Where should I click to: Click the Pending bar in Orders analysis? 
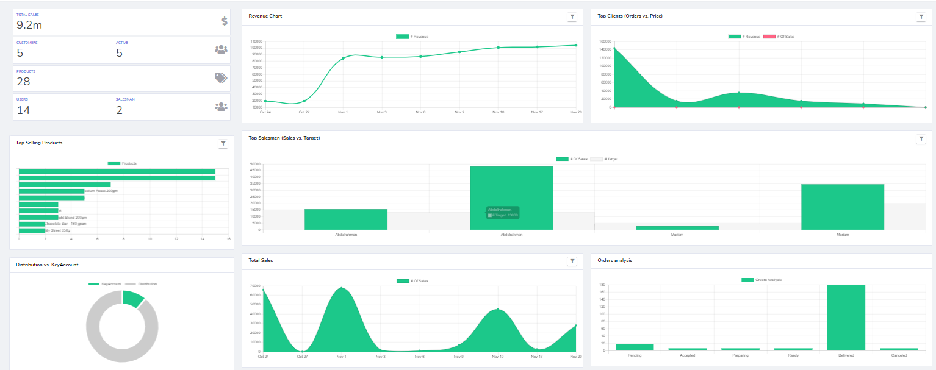click(635, 346)
